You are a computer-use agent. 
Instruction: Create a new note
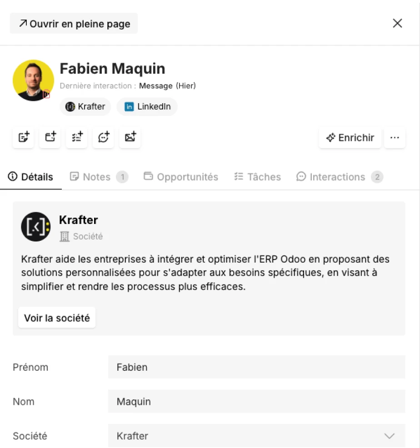(23, 137)
